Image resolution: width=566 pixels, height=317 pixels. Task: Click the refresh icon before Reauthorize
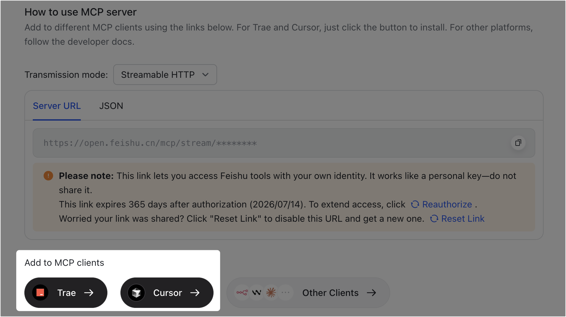tap(415, 205)
